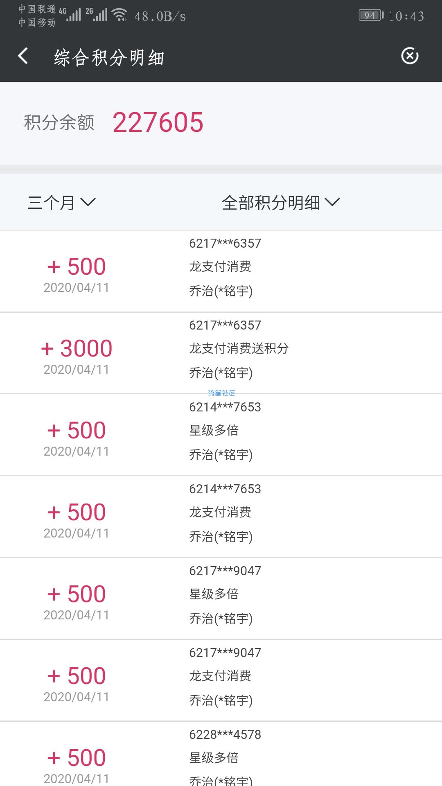
Task: Open the 三个月 time range dropdown
Action: pyautogui.click(x=61, y=202)
